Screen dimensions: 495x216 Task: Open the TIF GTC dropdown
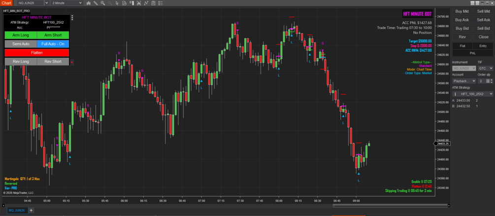point(486,69)
